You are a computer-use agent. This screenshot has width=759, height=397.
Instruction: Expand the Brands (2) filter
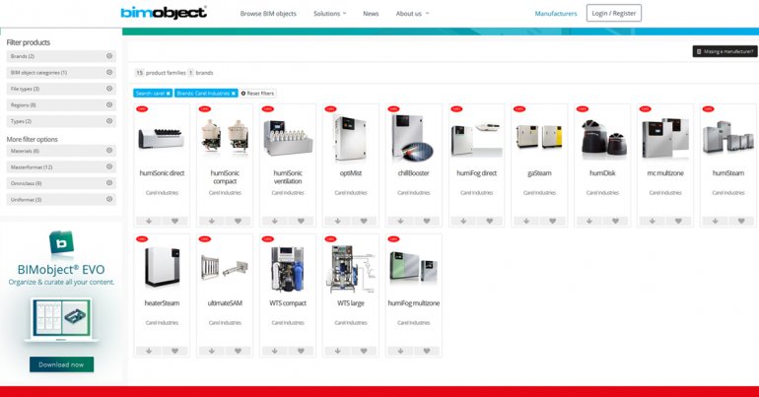pyautogui.click(x=61, y=56)
